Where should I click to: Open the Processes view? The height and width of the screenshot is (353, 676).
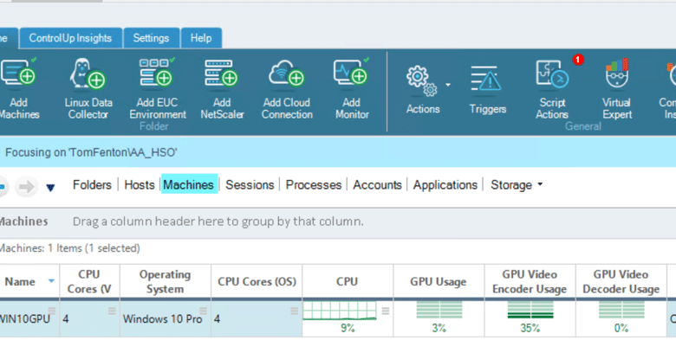point(314,184)
